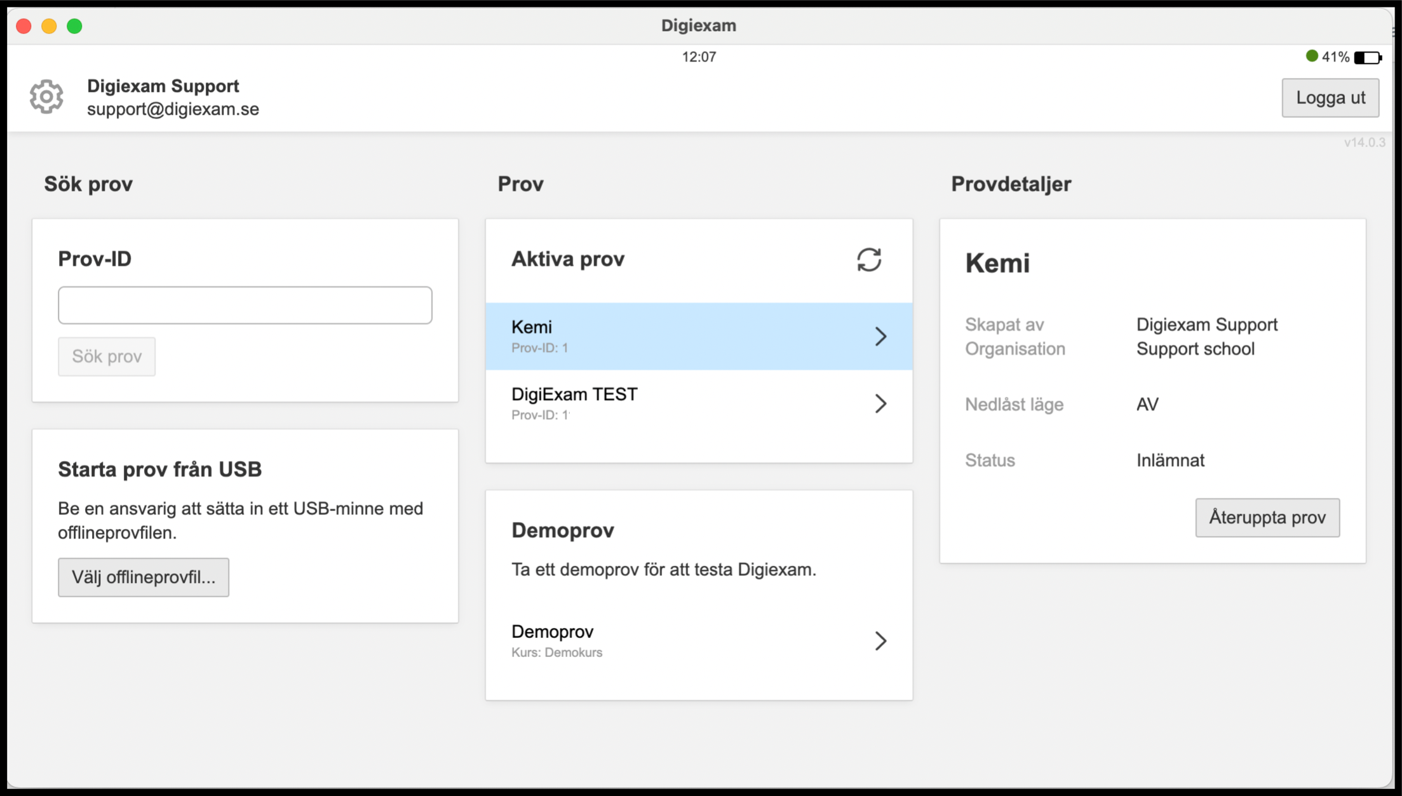Click the Starta prov från USB heading
Screen dimensions: 1402x796
[x=159, y=469]
